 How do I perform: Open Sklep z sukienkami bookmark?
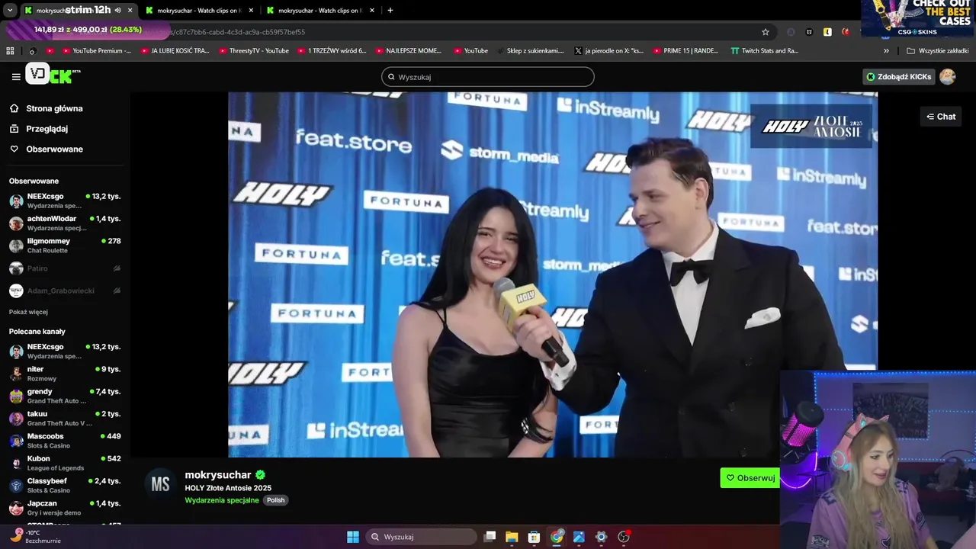pos(530,51)
